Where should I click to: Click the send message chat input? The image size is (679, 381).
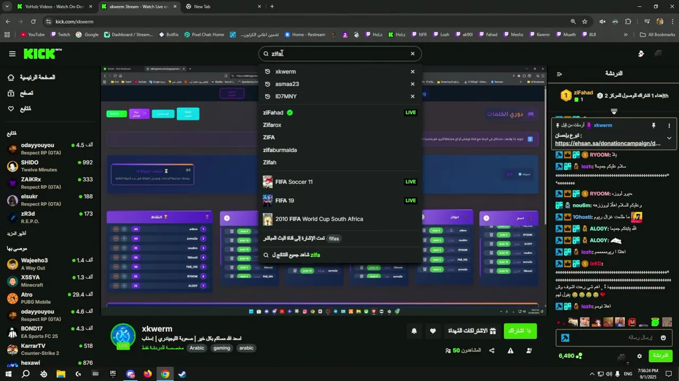click(615, 338)
